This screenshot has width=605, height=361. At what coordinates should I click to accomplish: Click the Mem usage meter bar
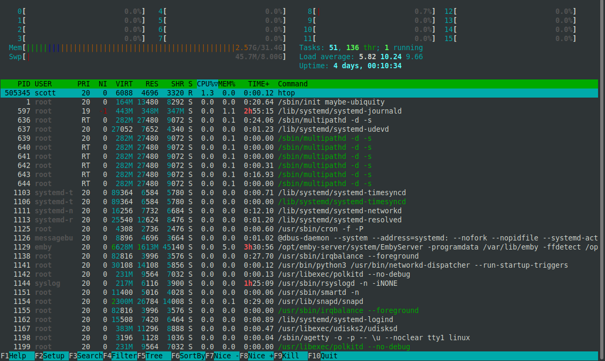[x=147, y=47]
